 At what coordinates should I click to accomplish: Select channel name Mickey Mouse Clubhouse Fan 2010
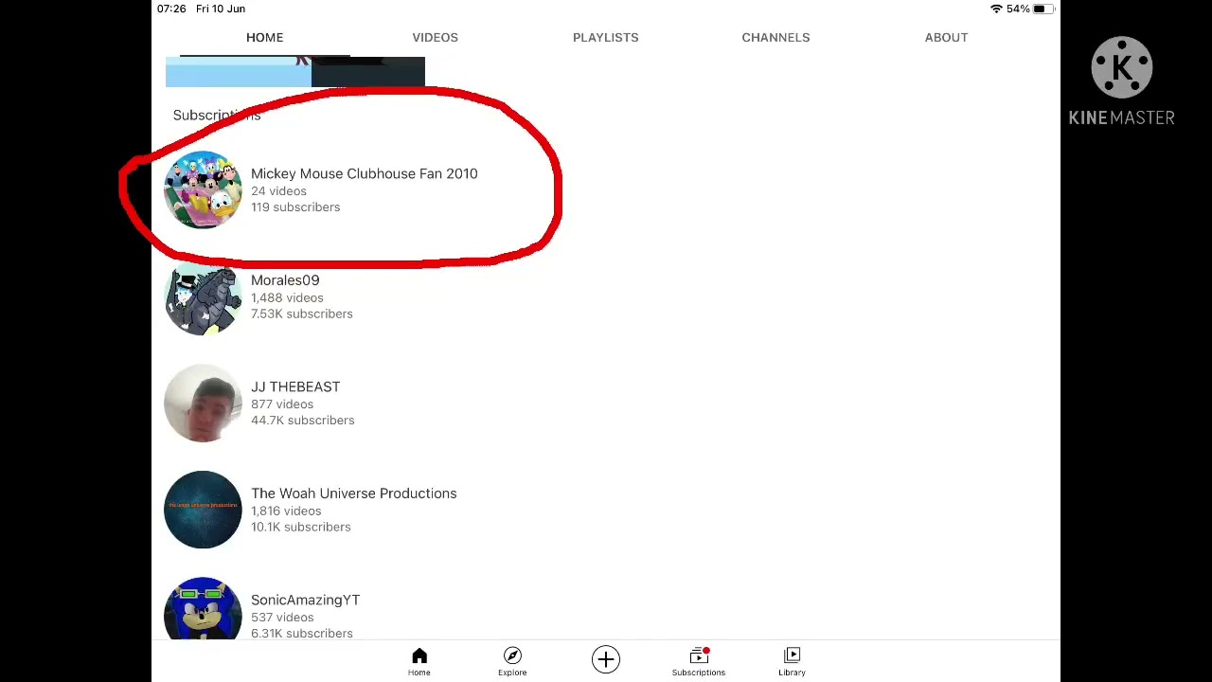tap(365, 173)
